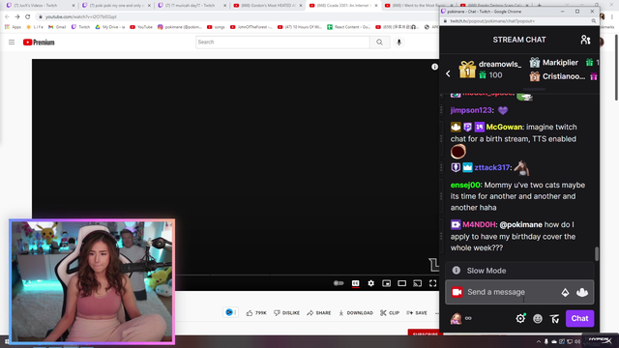This screenshot has height=348, width=619.
Task: Click the Share button below the video
Action: (x=319, y=313)
